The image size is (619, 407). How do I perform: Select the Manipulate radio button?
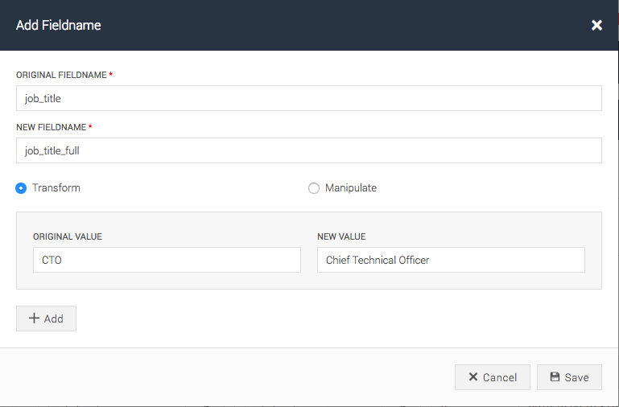click(314, 188)
